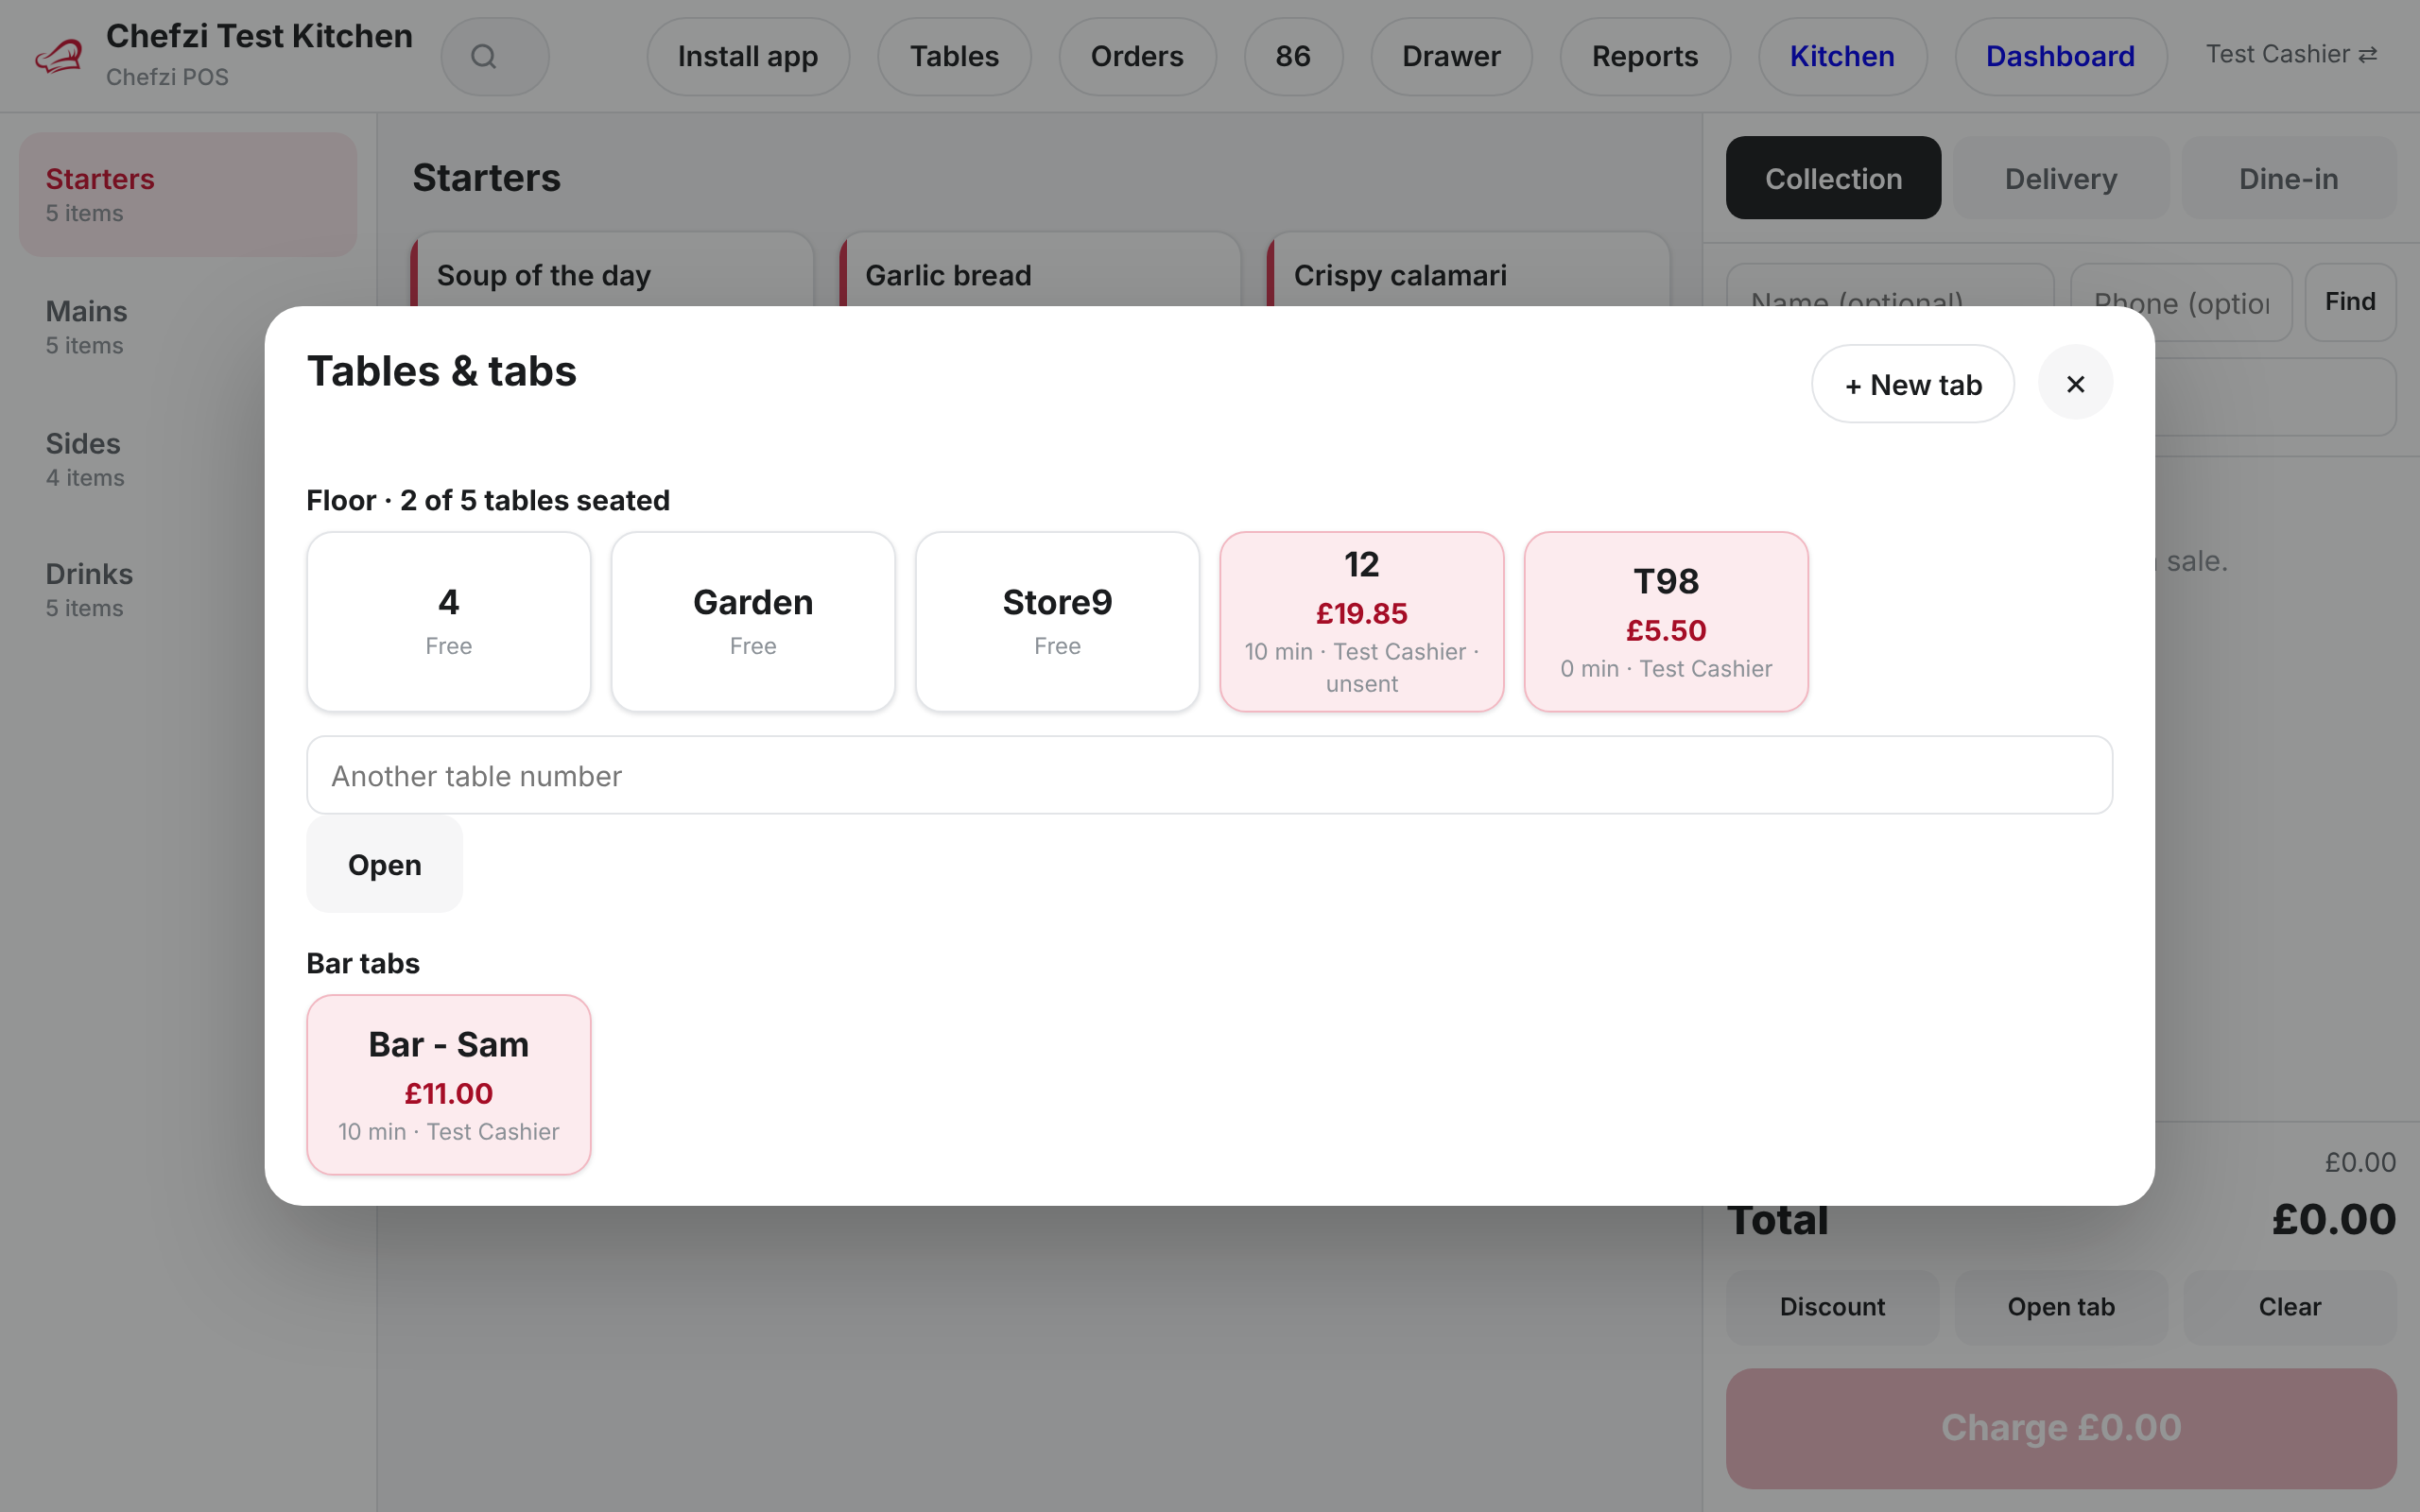Image resolution: width=2420 pixels, height=1512 pixels.
Task: Focus the Another table number field
Action: [1209, 776]
